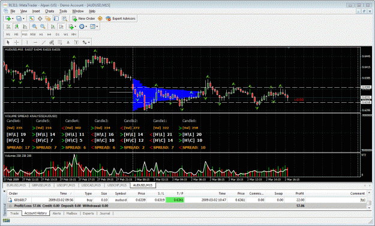Select the Fibonacci Retracement tool
Screen dimensions: 375x226
click(59, 43)
